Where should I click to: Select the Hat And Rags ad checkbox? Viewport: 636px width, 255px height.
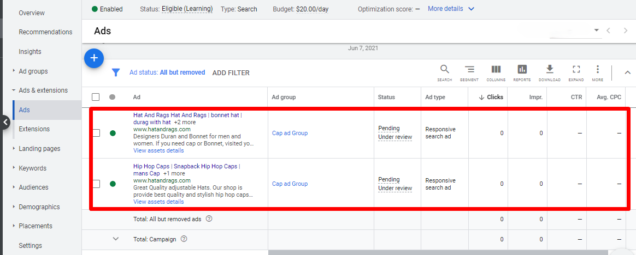[96, 133]
